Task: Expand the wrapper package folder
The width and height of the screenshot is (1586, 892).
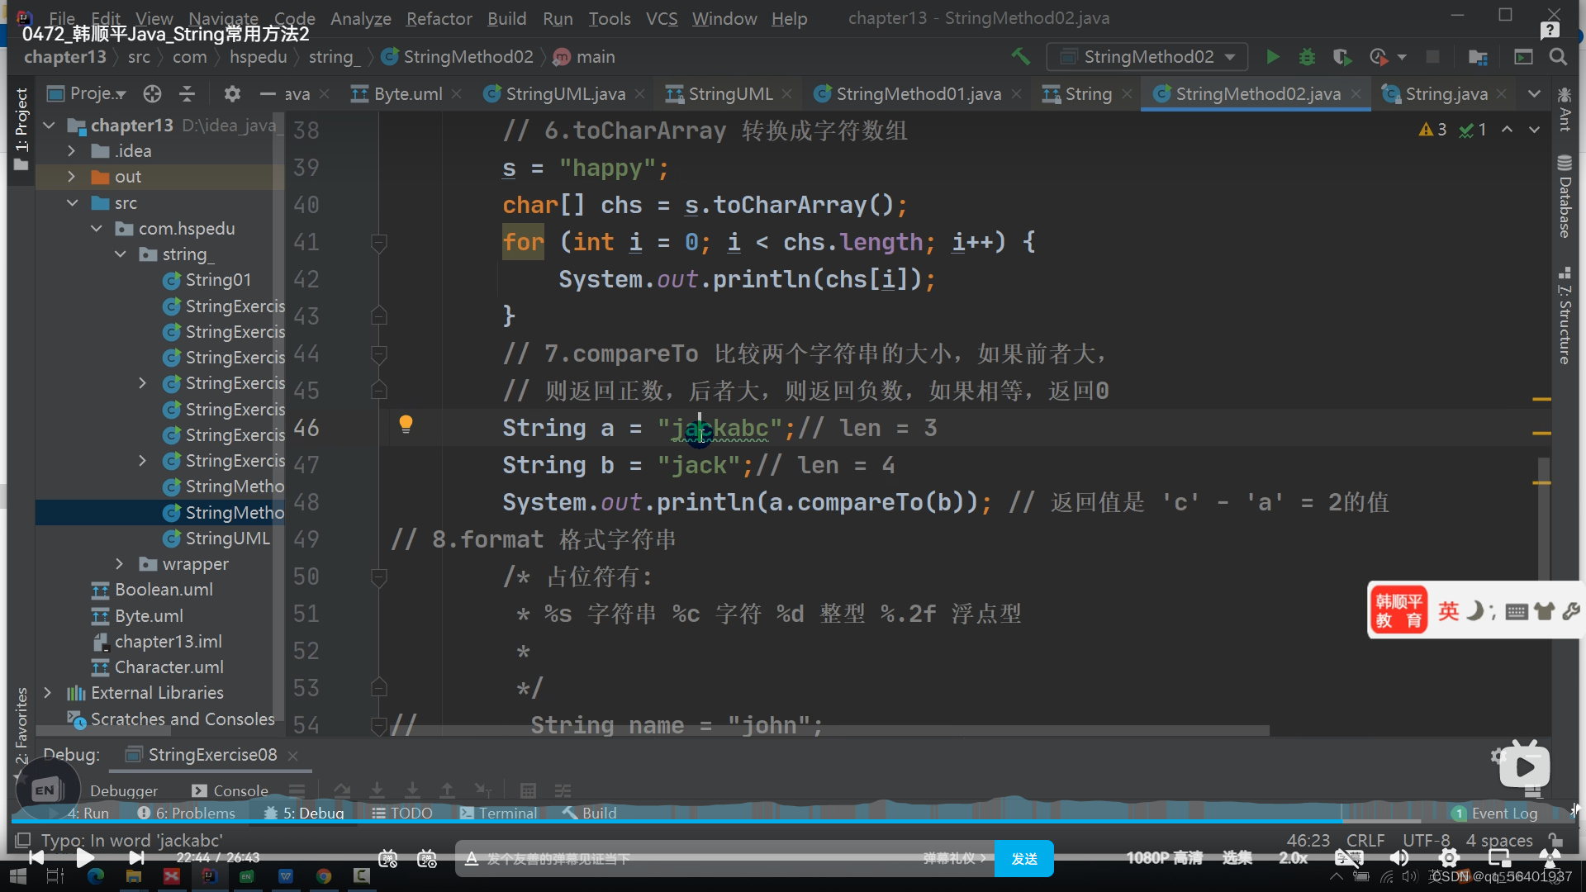Action: (120, 564)
